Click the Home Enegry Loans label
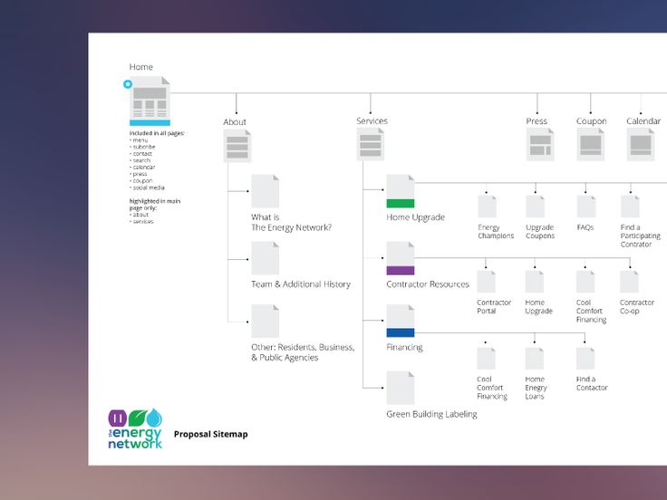This screenshot has width=667, height=500. click(x=536, y=388)
